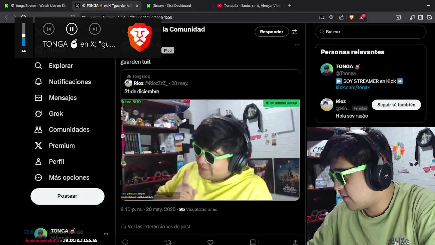The image size is (435, 245).
Task: Click the Responder button
Action: point(272,32)
